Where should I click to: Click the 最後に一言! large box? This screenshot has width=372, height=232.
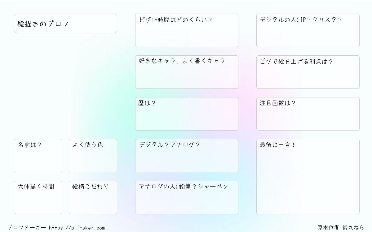point(308,176)
